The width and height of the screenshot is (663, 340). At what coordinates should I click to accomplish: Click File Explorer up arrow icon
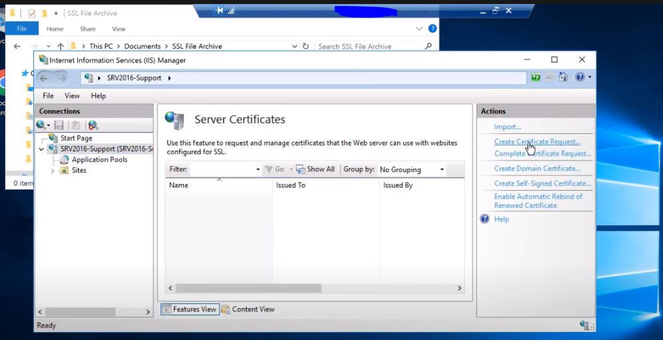pos(61,46)
